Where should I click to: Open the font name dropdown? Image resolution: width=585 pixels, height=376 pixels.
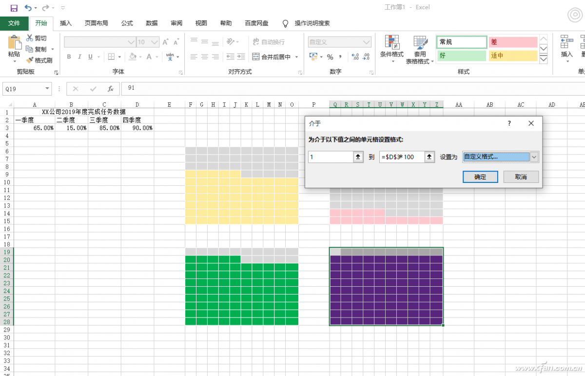tap(131, 42)
